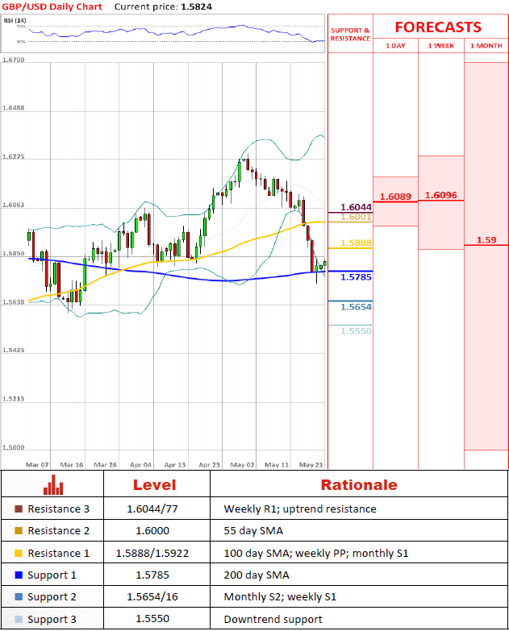Image resolution: width=509 pixels, height=631 pixels.
Task: Click the 1.5654 support level label
Action: click(356, 307)
